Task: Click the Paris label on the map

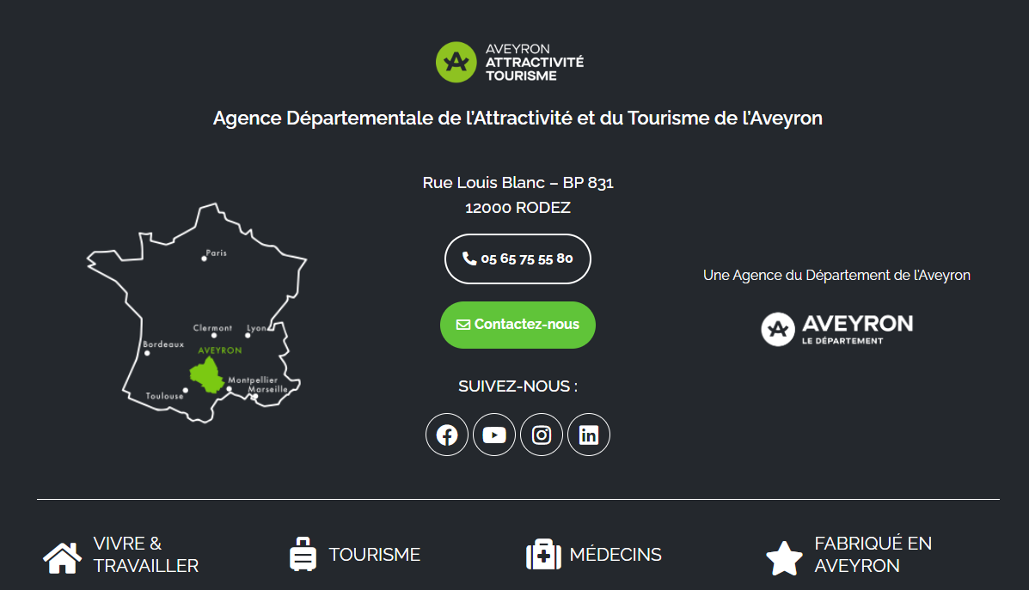Action: tap(217, 253)
